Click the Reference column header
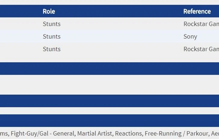 point(197,11)
